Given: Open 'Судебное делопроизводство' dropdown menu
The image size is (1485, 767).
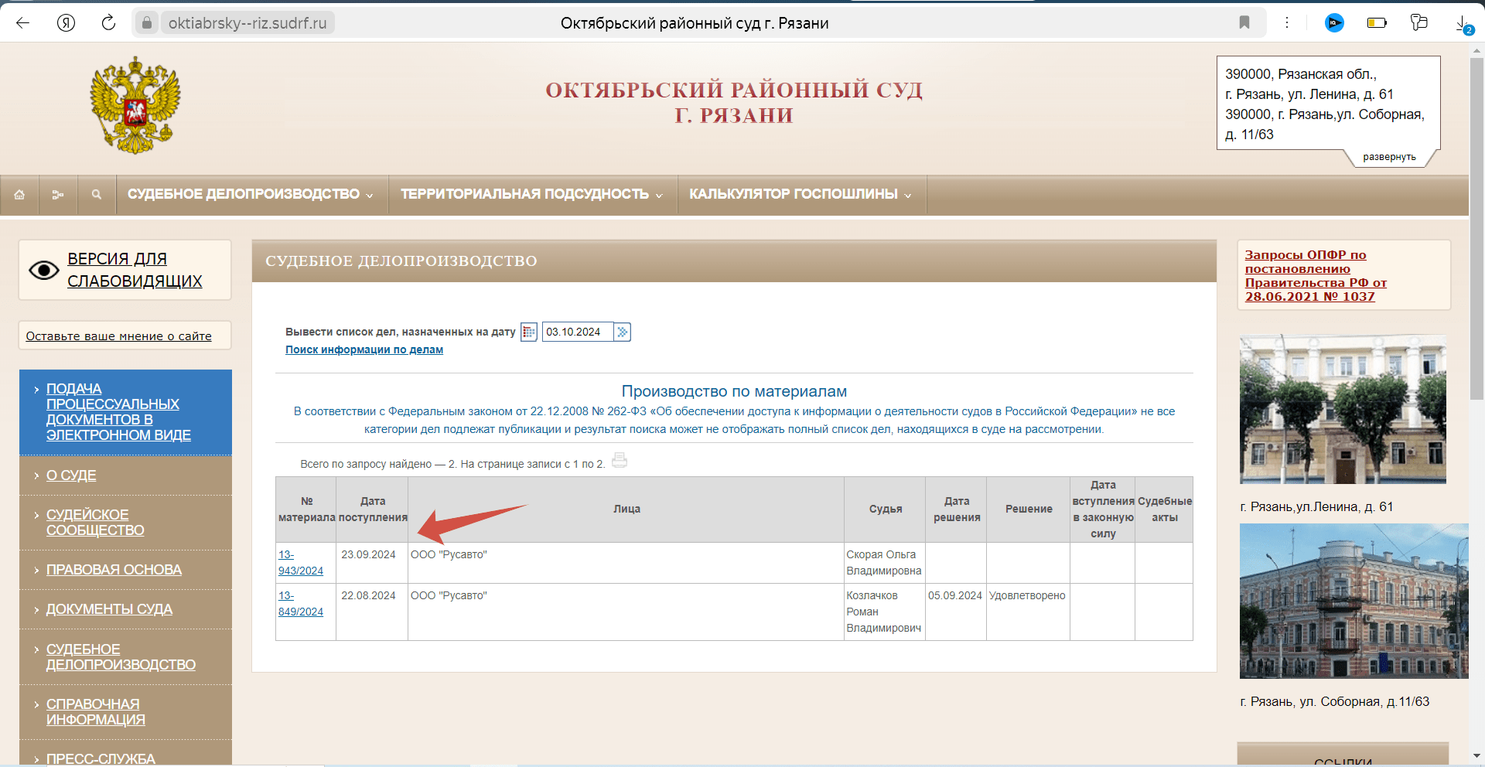Looking at the screenshot, I should (250, 195).
